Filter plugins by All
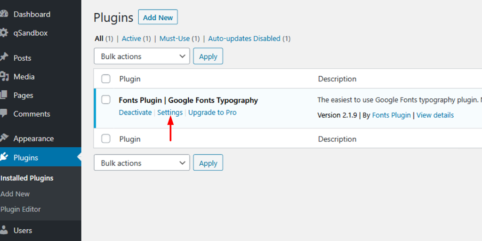 [x=99, y=39]
